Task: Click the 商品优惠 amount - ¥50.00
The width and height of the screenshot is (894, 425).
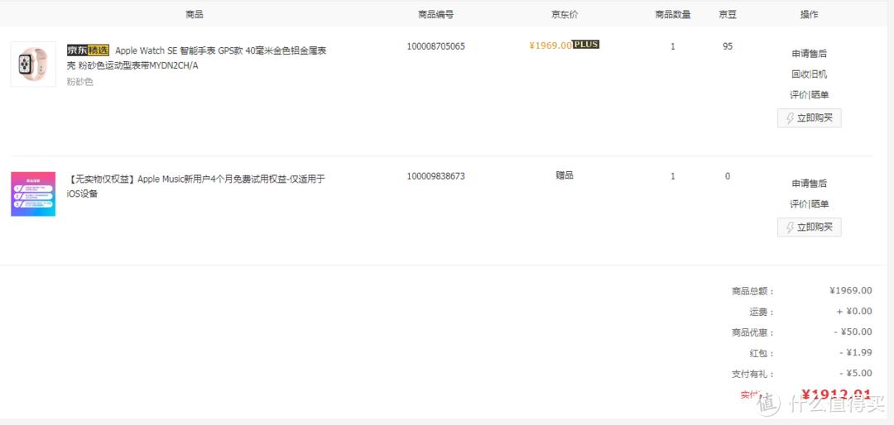Action: (x=853, y=332)
